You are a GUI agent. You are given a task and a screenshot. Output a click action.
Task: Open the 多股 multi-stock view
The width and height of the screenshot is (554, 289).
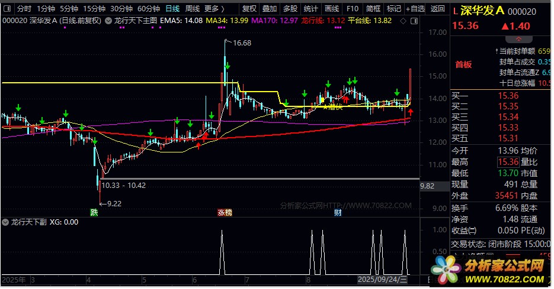[x=290, y=8]
